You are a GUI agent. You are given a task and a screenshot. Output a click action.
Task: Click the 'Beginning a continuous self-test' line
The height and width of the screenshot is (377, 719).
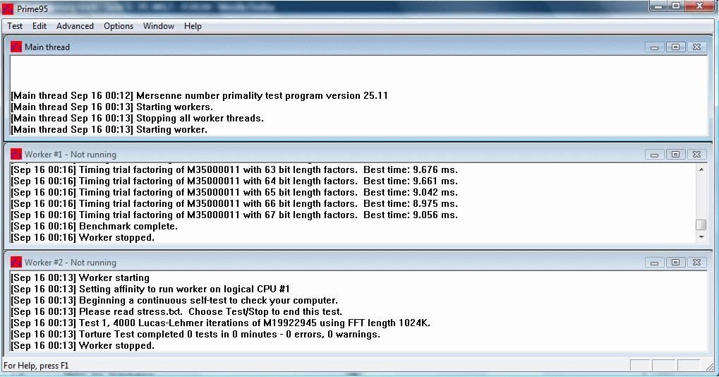coord(174,301)
